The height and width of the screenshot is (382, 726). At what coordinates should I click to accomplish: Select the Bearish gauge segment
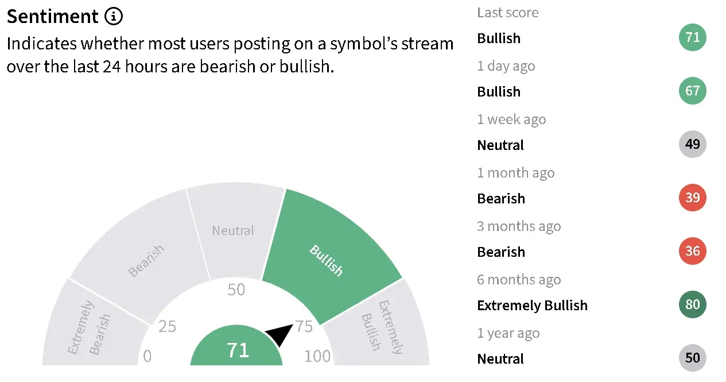click(x=146, y=261)
